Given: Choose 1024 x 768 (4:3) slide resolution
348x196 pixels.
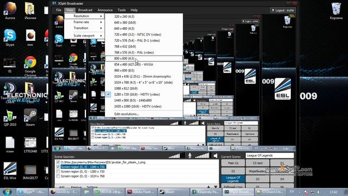Looking at the screenshot, I should 144,82.
